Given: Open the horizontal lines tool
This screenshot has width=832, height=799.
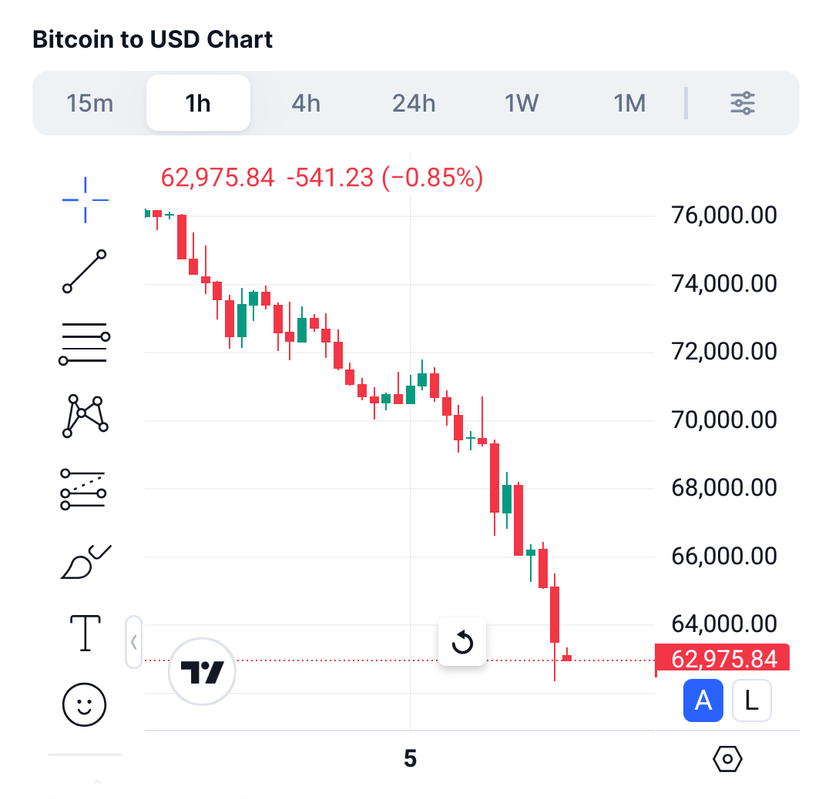Looking at the screenshot, I should 85,343.
